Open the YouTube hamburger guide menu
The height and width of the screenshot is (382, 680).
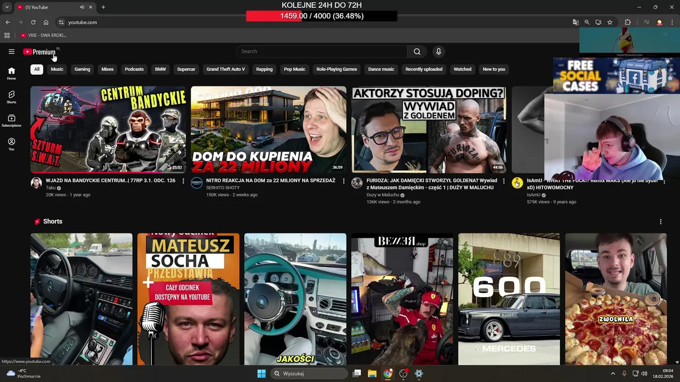(11, 51)
